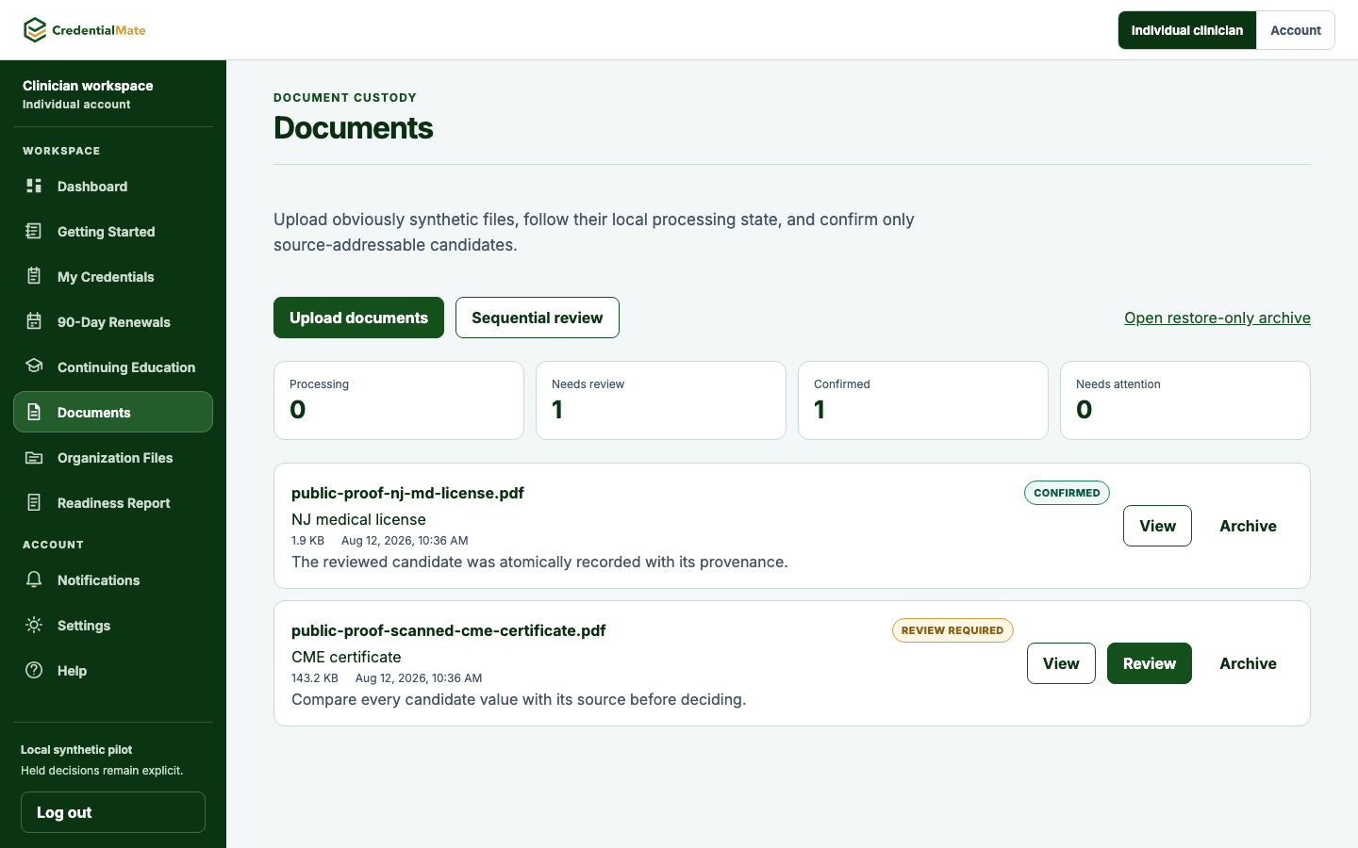Click the Documents file icon in sidebar

(x=34, y=412)
